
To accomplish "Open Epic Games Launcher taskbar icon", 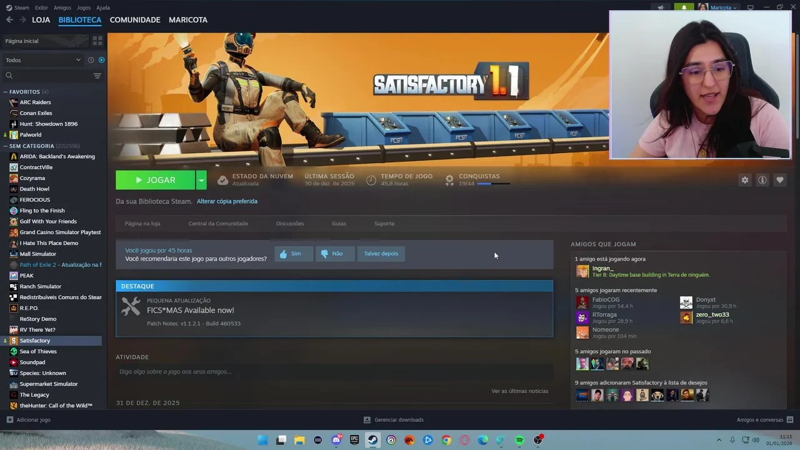I will pyautogui.click(x=354, y=440).
